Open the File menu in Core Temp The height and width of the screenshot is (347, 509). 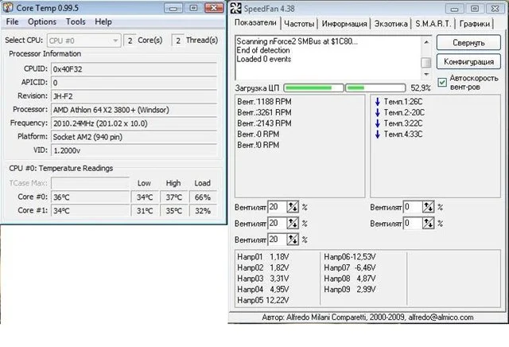(x=13, y=21)
